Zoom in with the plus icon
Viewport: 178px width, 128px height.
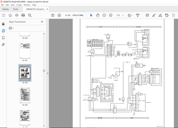coord(111,15)
